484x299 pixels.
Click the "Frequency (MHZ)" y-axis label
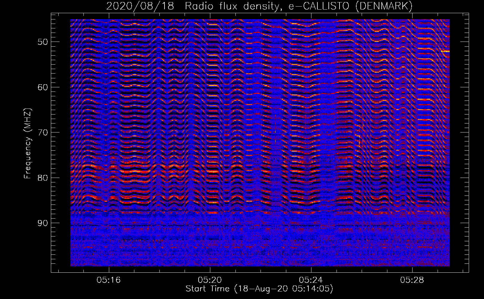pos(27,144)
